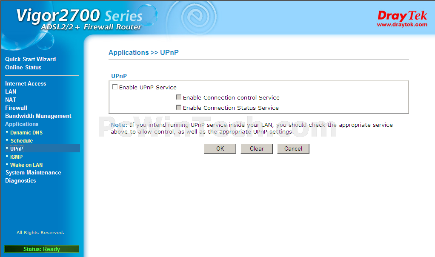The height and width of the screenshot is (257, 435).
Task: Open the Diagnostics menu
Action: (20, 180)
